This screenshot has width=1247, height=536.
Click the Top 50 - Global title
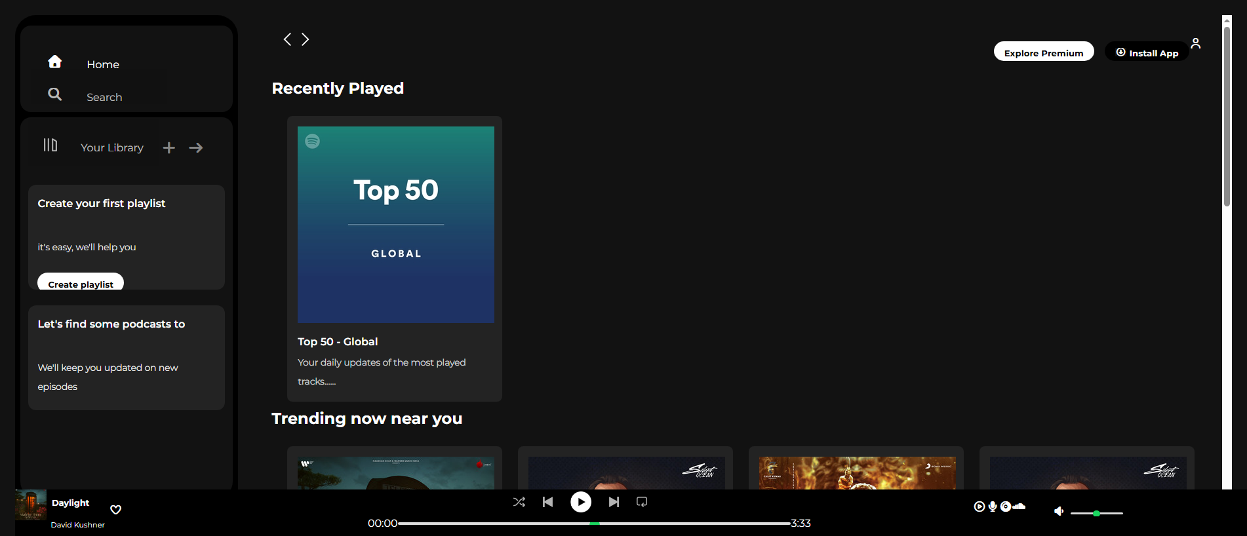338,341
